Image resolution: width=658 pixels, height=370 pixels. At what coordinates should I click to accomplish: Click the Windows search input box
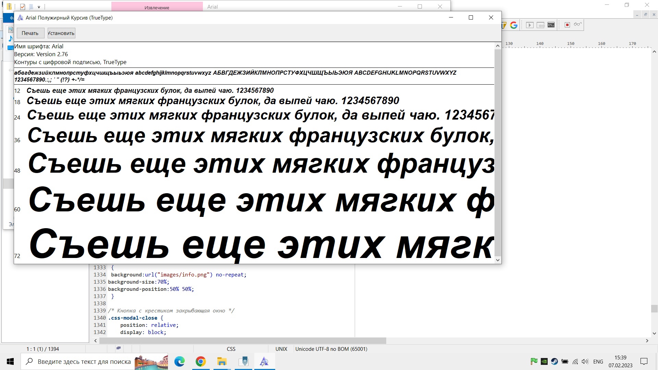tap(84, 361)
